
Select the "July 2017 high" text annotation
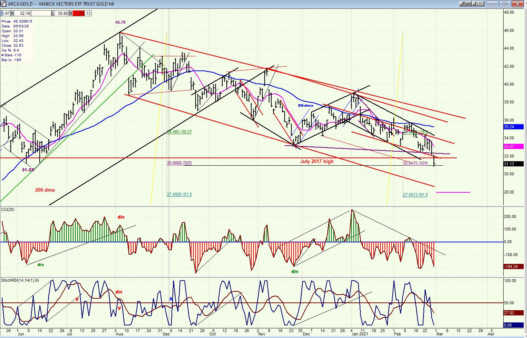point(317,162)
